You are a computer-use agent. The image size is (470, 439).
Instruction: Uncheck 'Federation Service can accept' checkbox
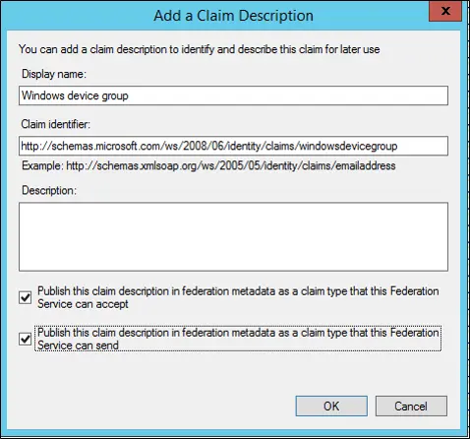coord(26,297)
